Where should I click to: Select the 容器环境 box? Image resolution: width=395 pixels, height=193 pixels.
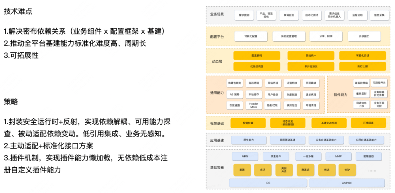254,83
